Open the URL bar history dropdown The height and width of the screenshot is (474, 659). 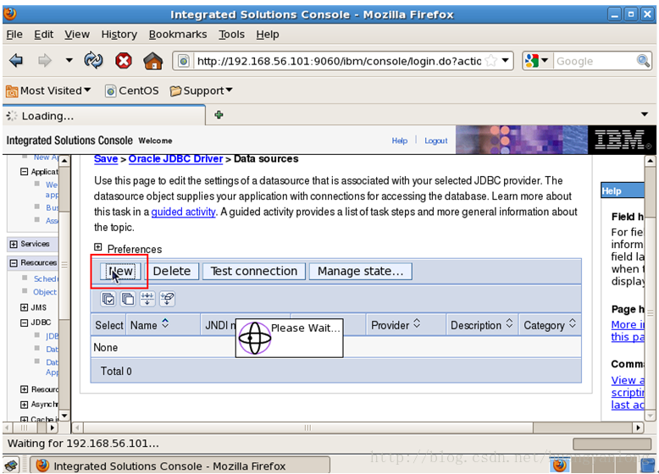click(x=506, y=60)
